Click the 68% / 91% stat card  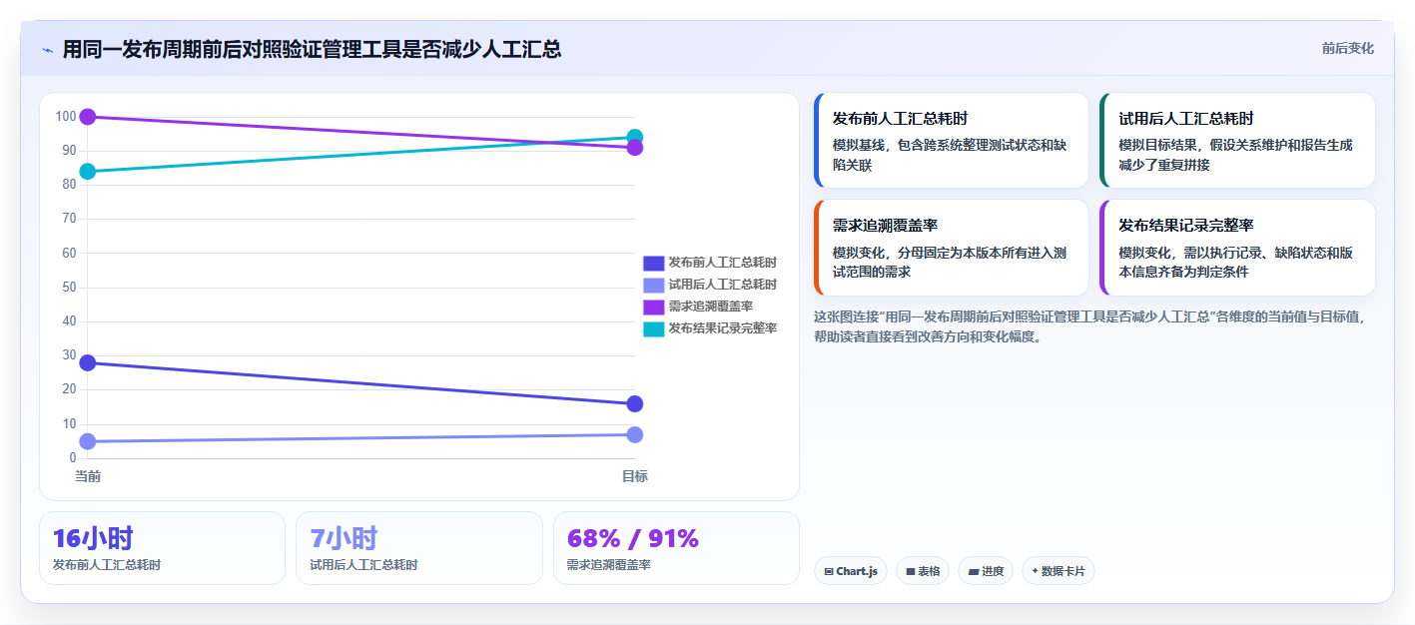pyautogui.click(x=677, y=548)
